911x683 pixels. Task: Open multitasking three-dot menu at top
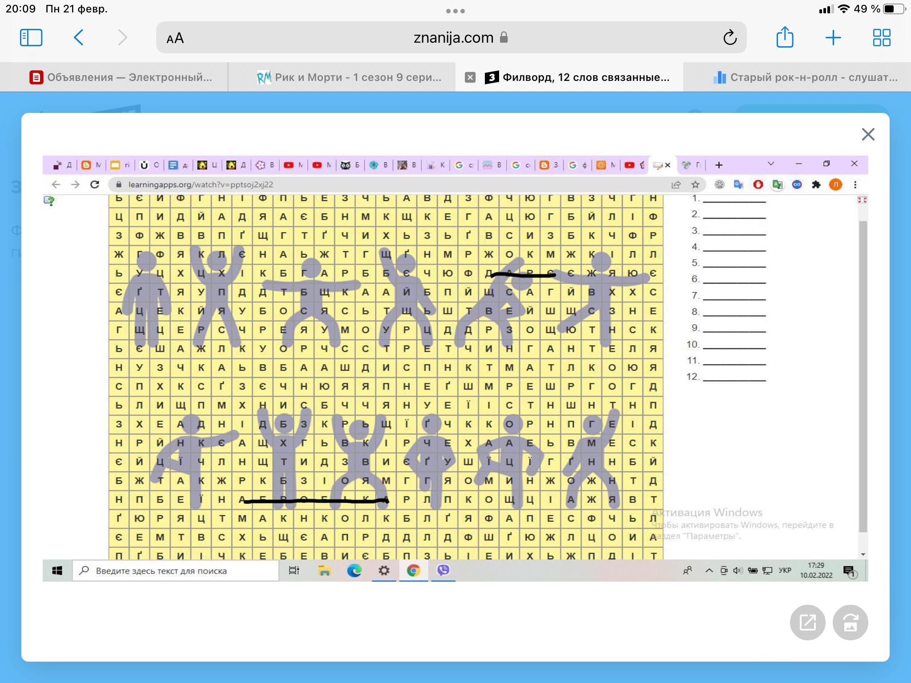[x=455, y=11]
